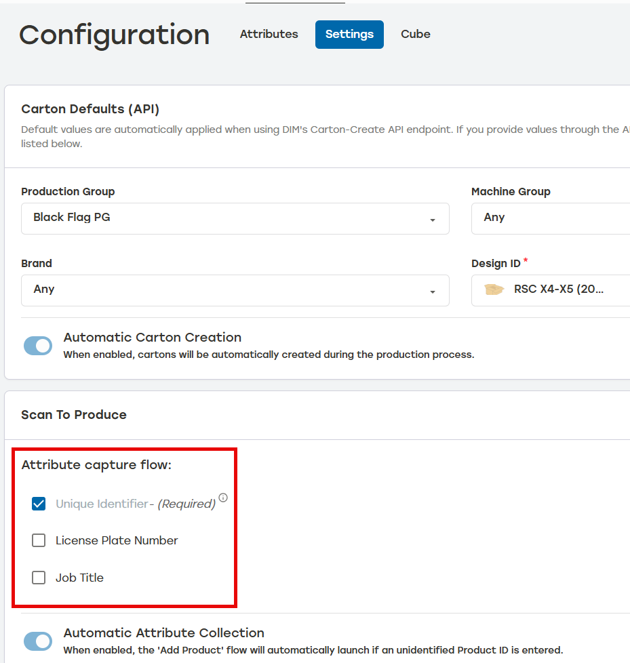Click the checked Unique Identifier checkbox
Screen dimensions: 630x663
tap(39, 504)
